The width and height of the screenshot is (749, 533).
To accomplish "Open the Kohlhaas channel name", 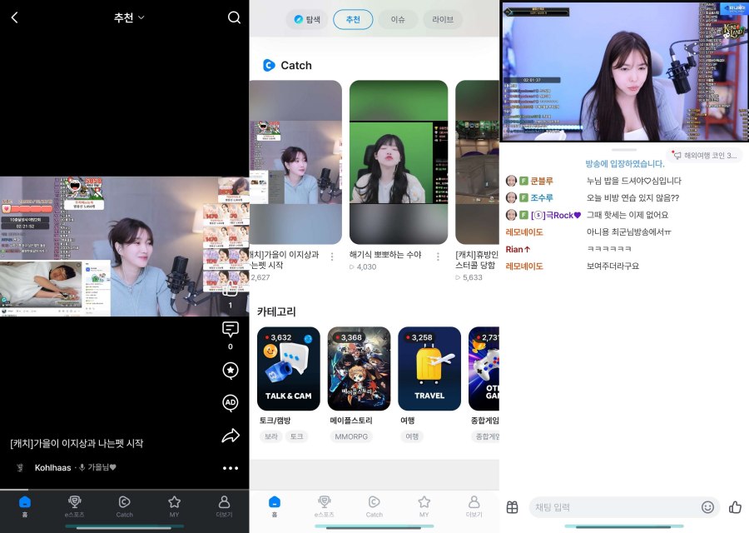I will tap(54, 468).
